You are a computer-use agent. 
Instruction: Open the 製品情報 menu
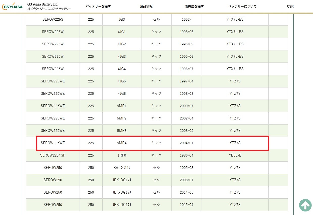[x=146, y=6]
